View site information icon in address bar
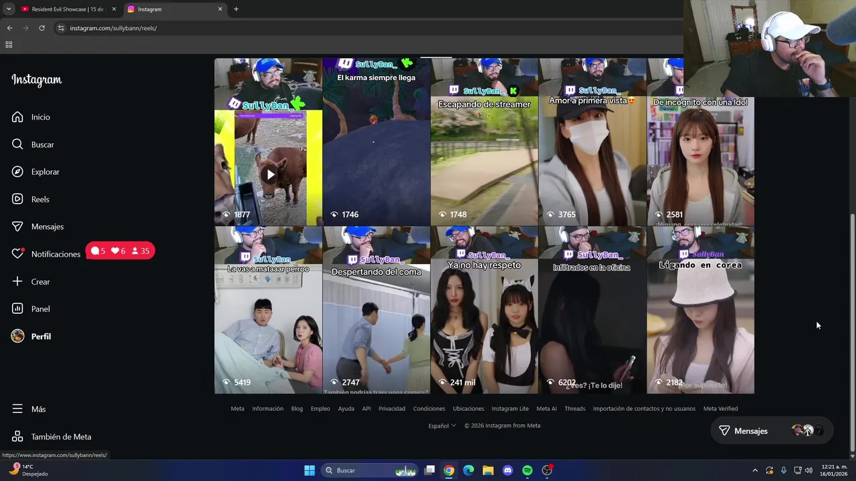The height and width of the screenshot is (481, 856). [x=61, y=28]
